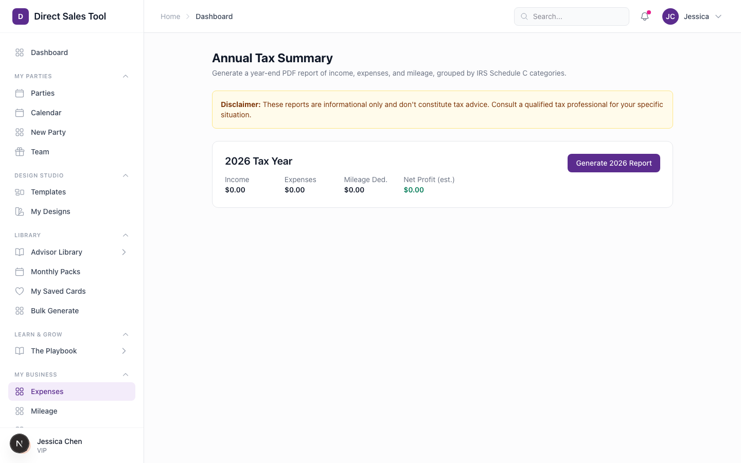
Task: Click the My Designs icon
Action: 20,211
